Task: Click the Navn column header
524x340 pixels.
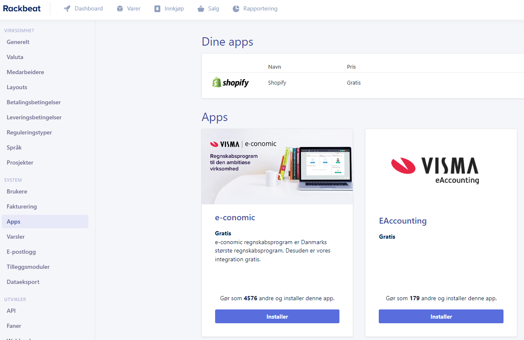Action: [275, 67]
